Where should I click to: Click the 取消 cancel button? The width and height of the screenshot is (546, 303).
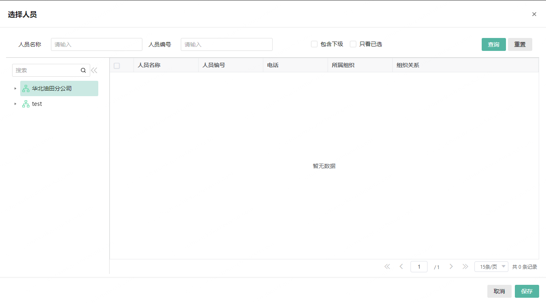tap(499, 291)
